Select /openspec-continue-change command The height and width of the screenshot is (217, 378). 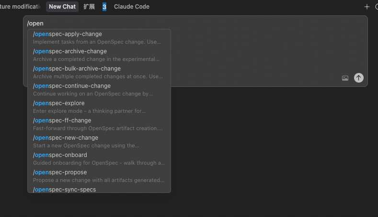coord(99,90)
